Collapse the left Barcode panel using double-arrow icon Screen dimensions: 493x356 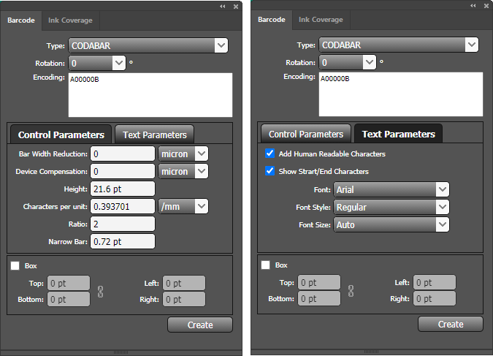pyautogui.click(x=223, y=6)
